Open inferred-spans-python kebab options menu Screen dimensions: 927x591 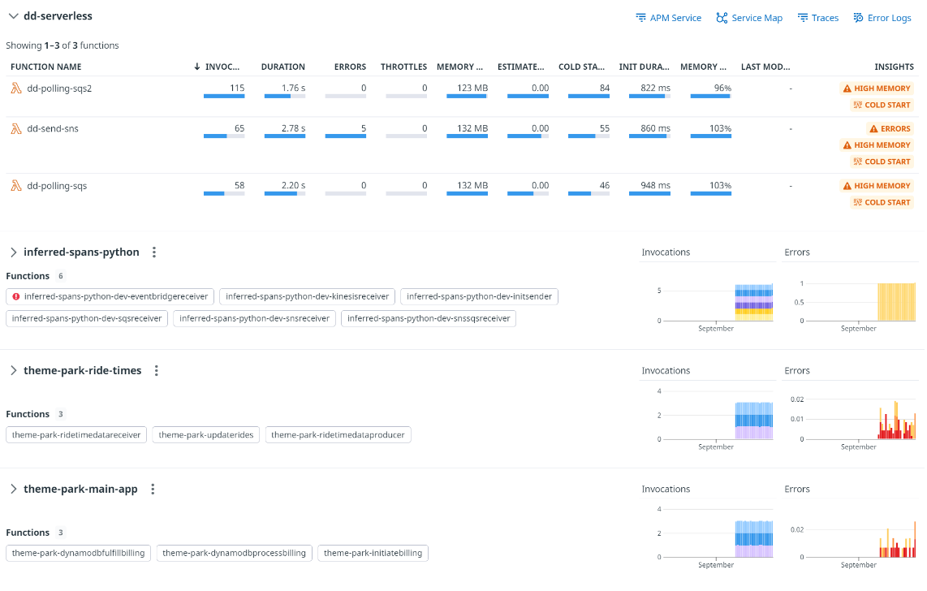click(153, 252)
